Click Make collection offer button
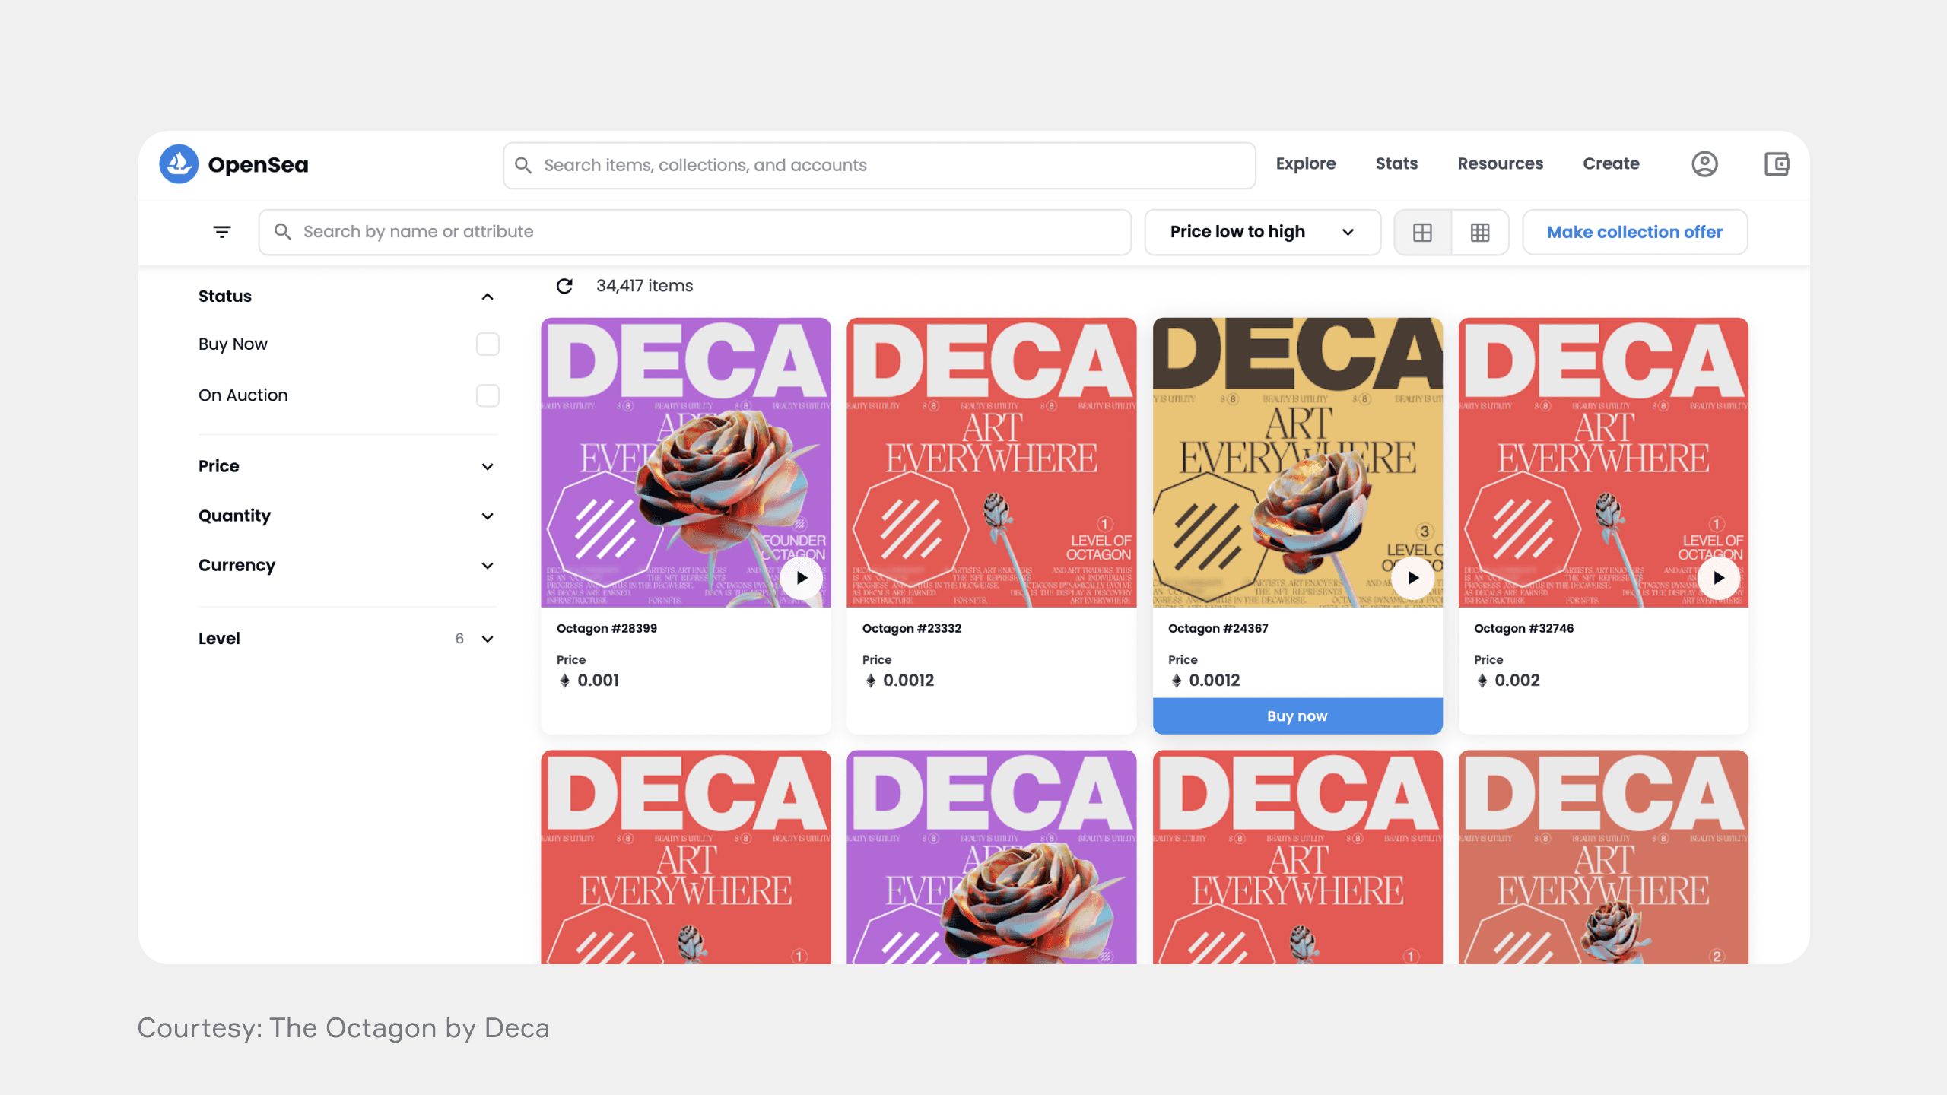The height and width of the screenshot is (1095, 1947). coord(1634,233)
